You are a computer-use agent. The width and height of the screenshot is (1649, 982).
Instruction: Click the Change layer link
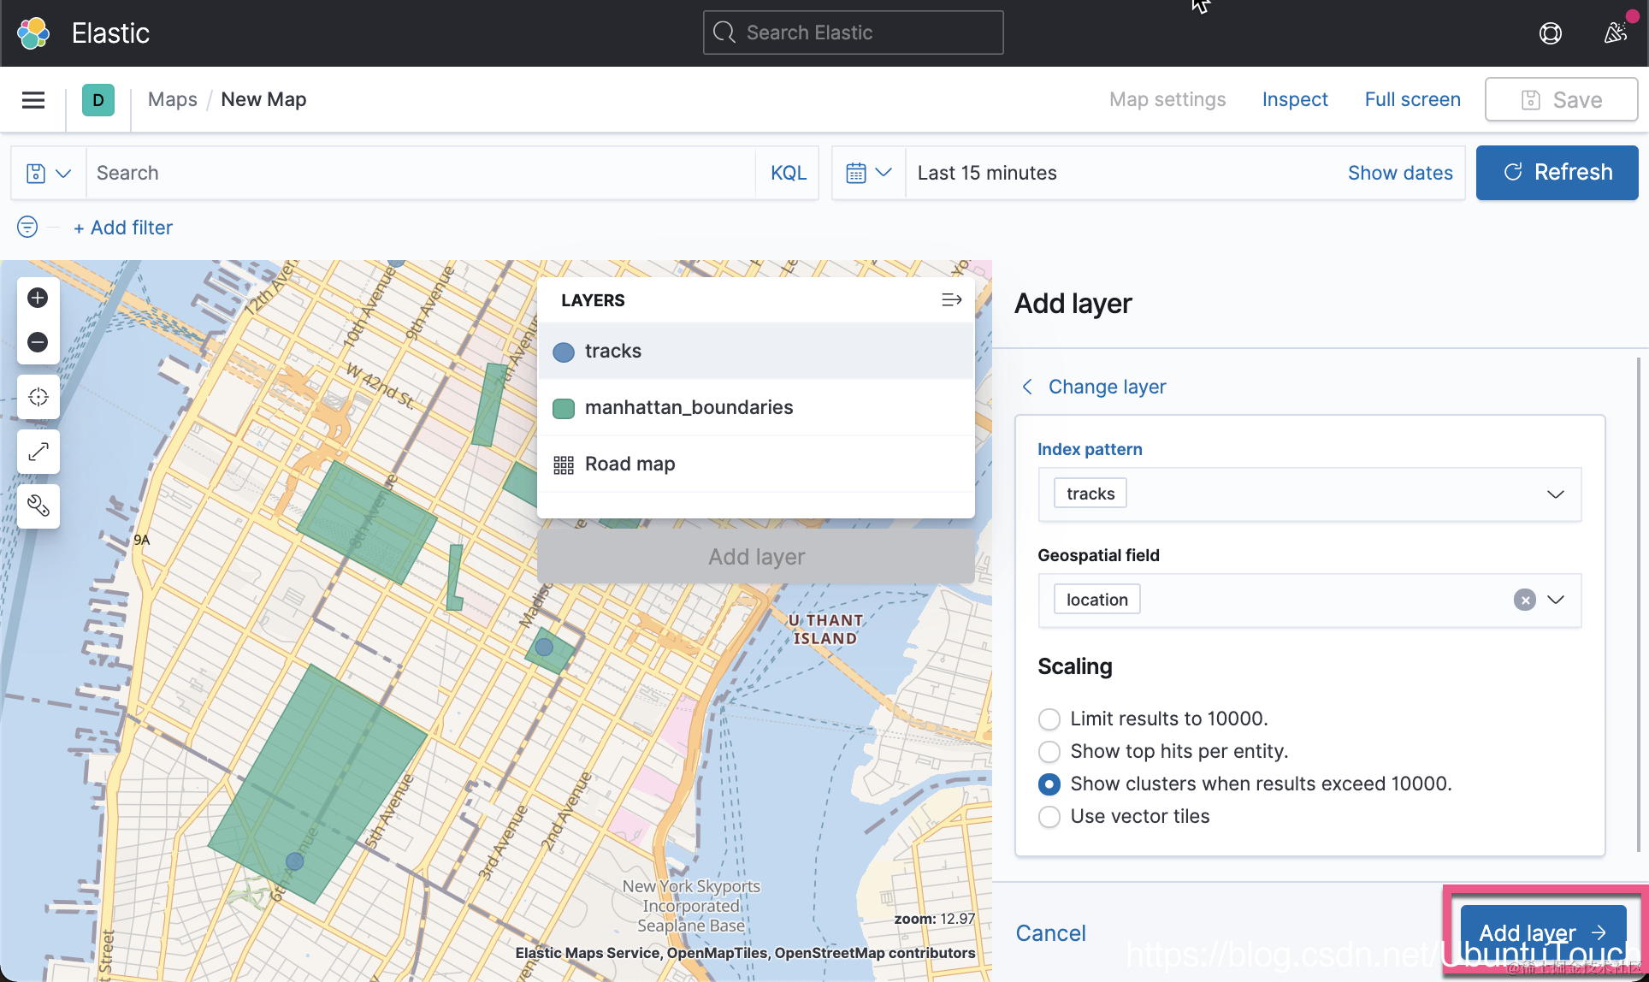coord(1107,387)
